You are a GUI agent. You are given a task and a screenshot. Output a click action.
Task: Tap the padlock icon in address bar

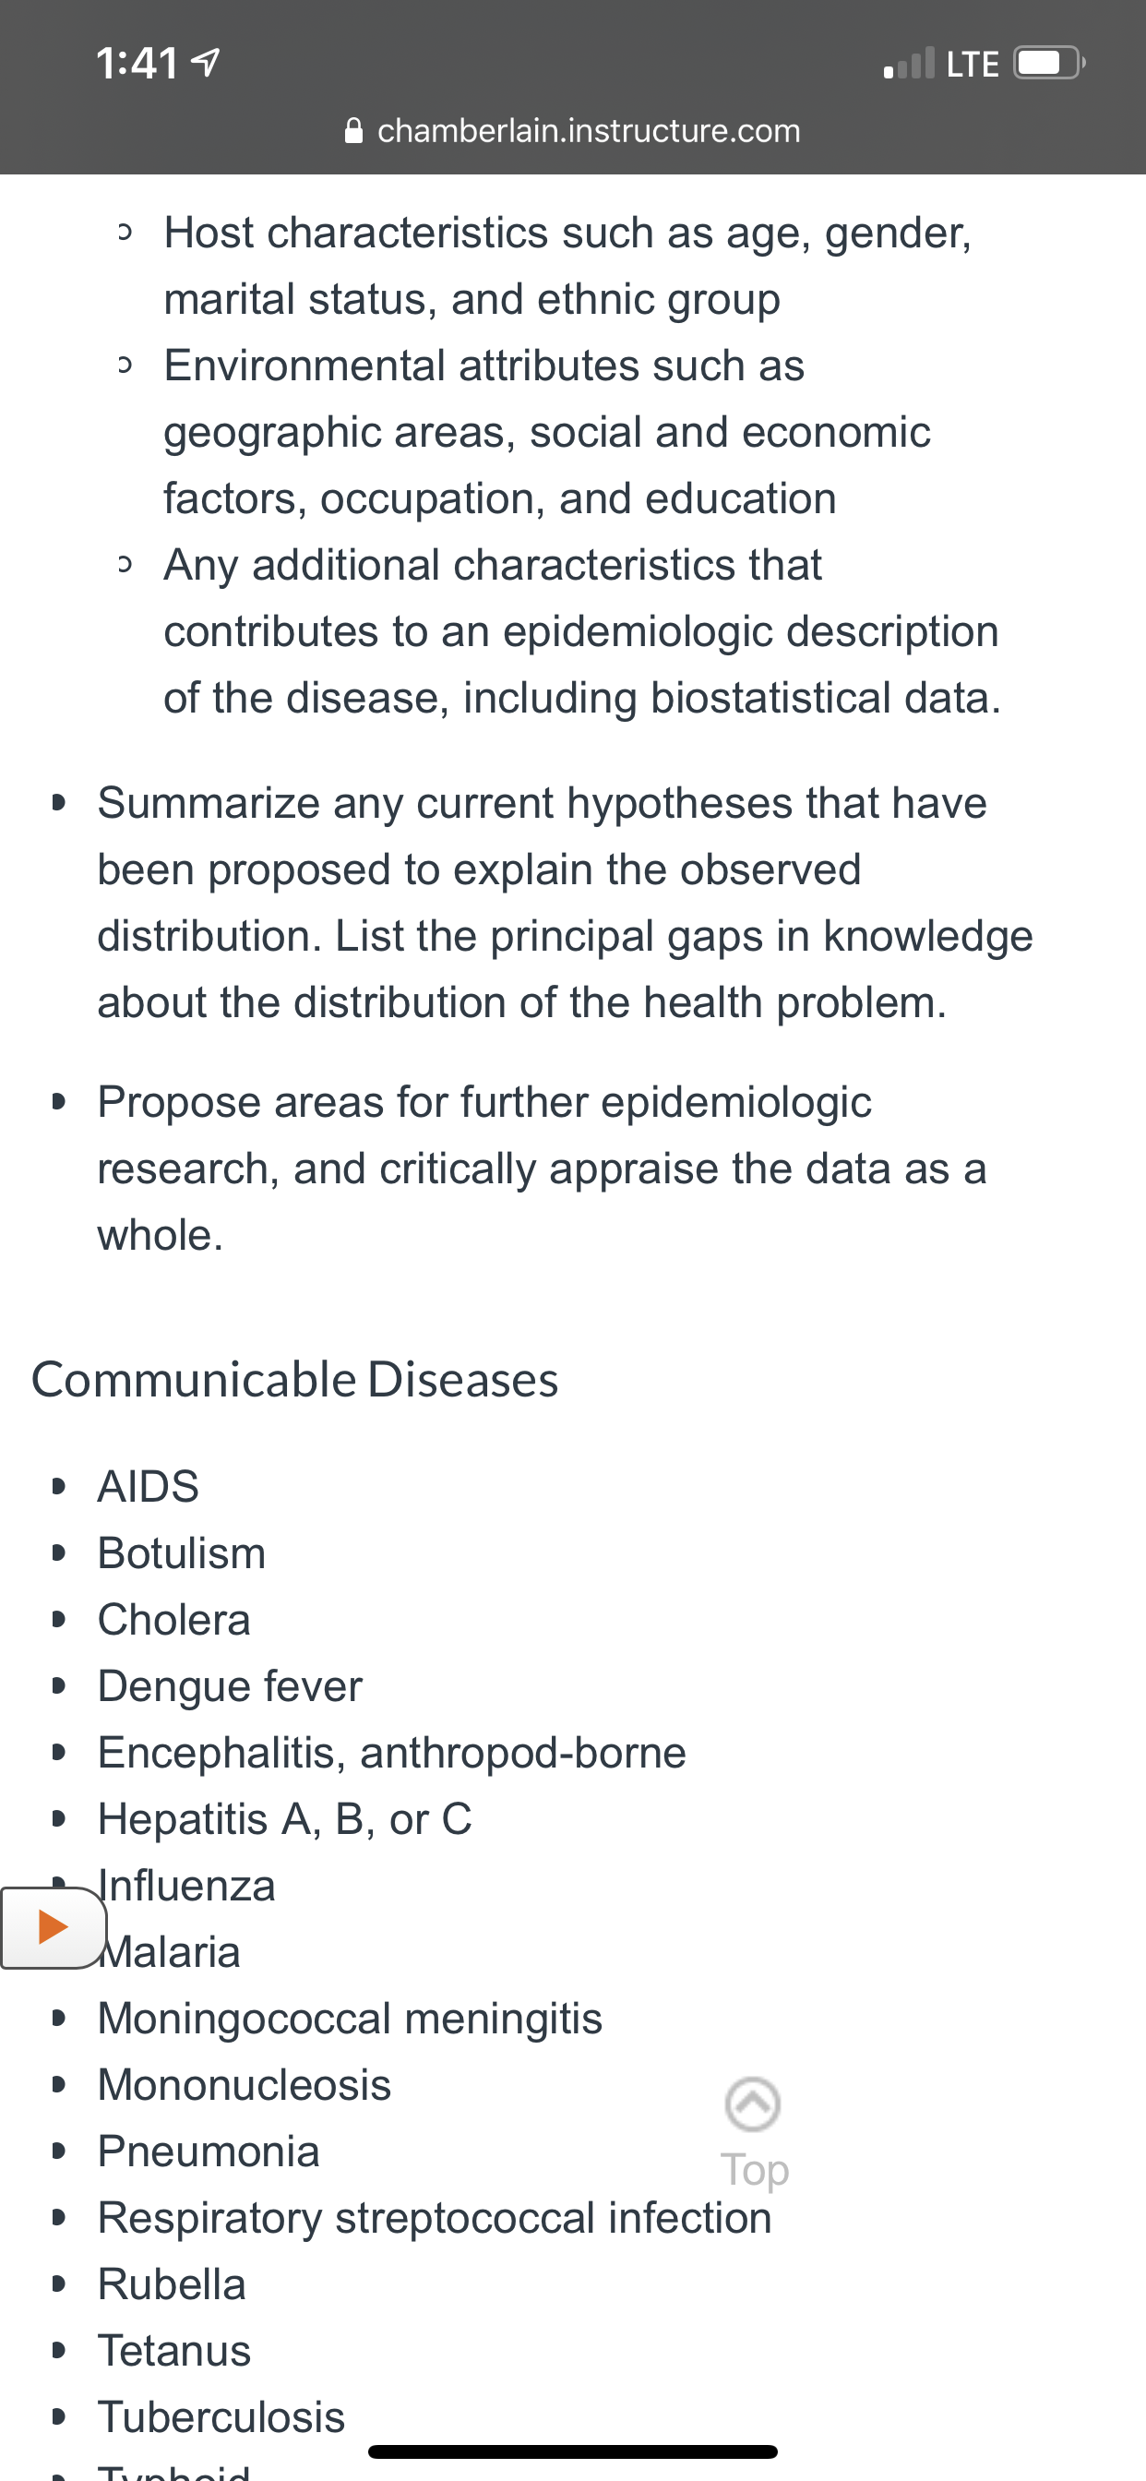353,130
